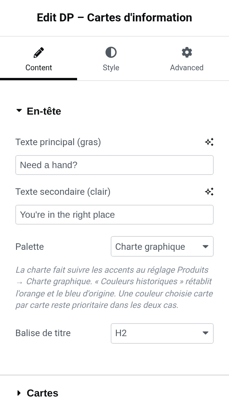Switch to the Advanced tab label

tap(187, 68)
